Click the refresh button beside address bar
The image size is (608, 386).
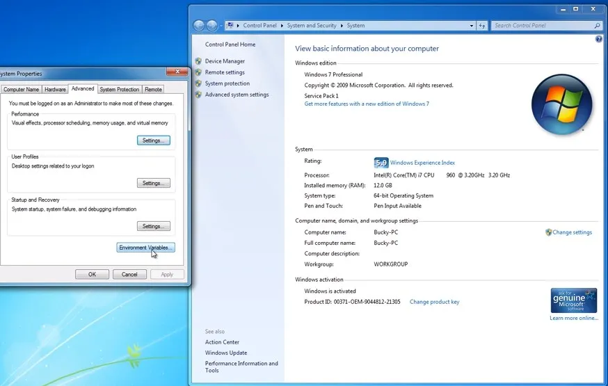pyautogui.click(x=482, y=26)
